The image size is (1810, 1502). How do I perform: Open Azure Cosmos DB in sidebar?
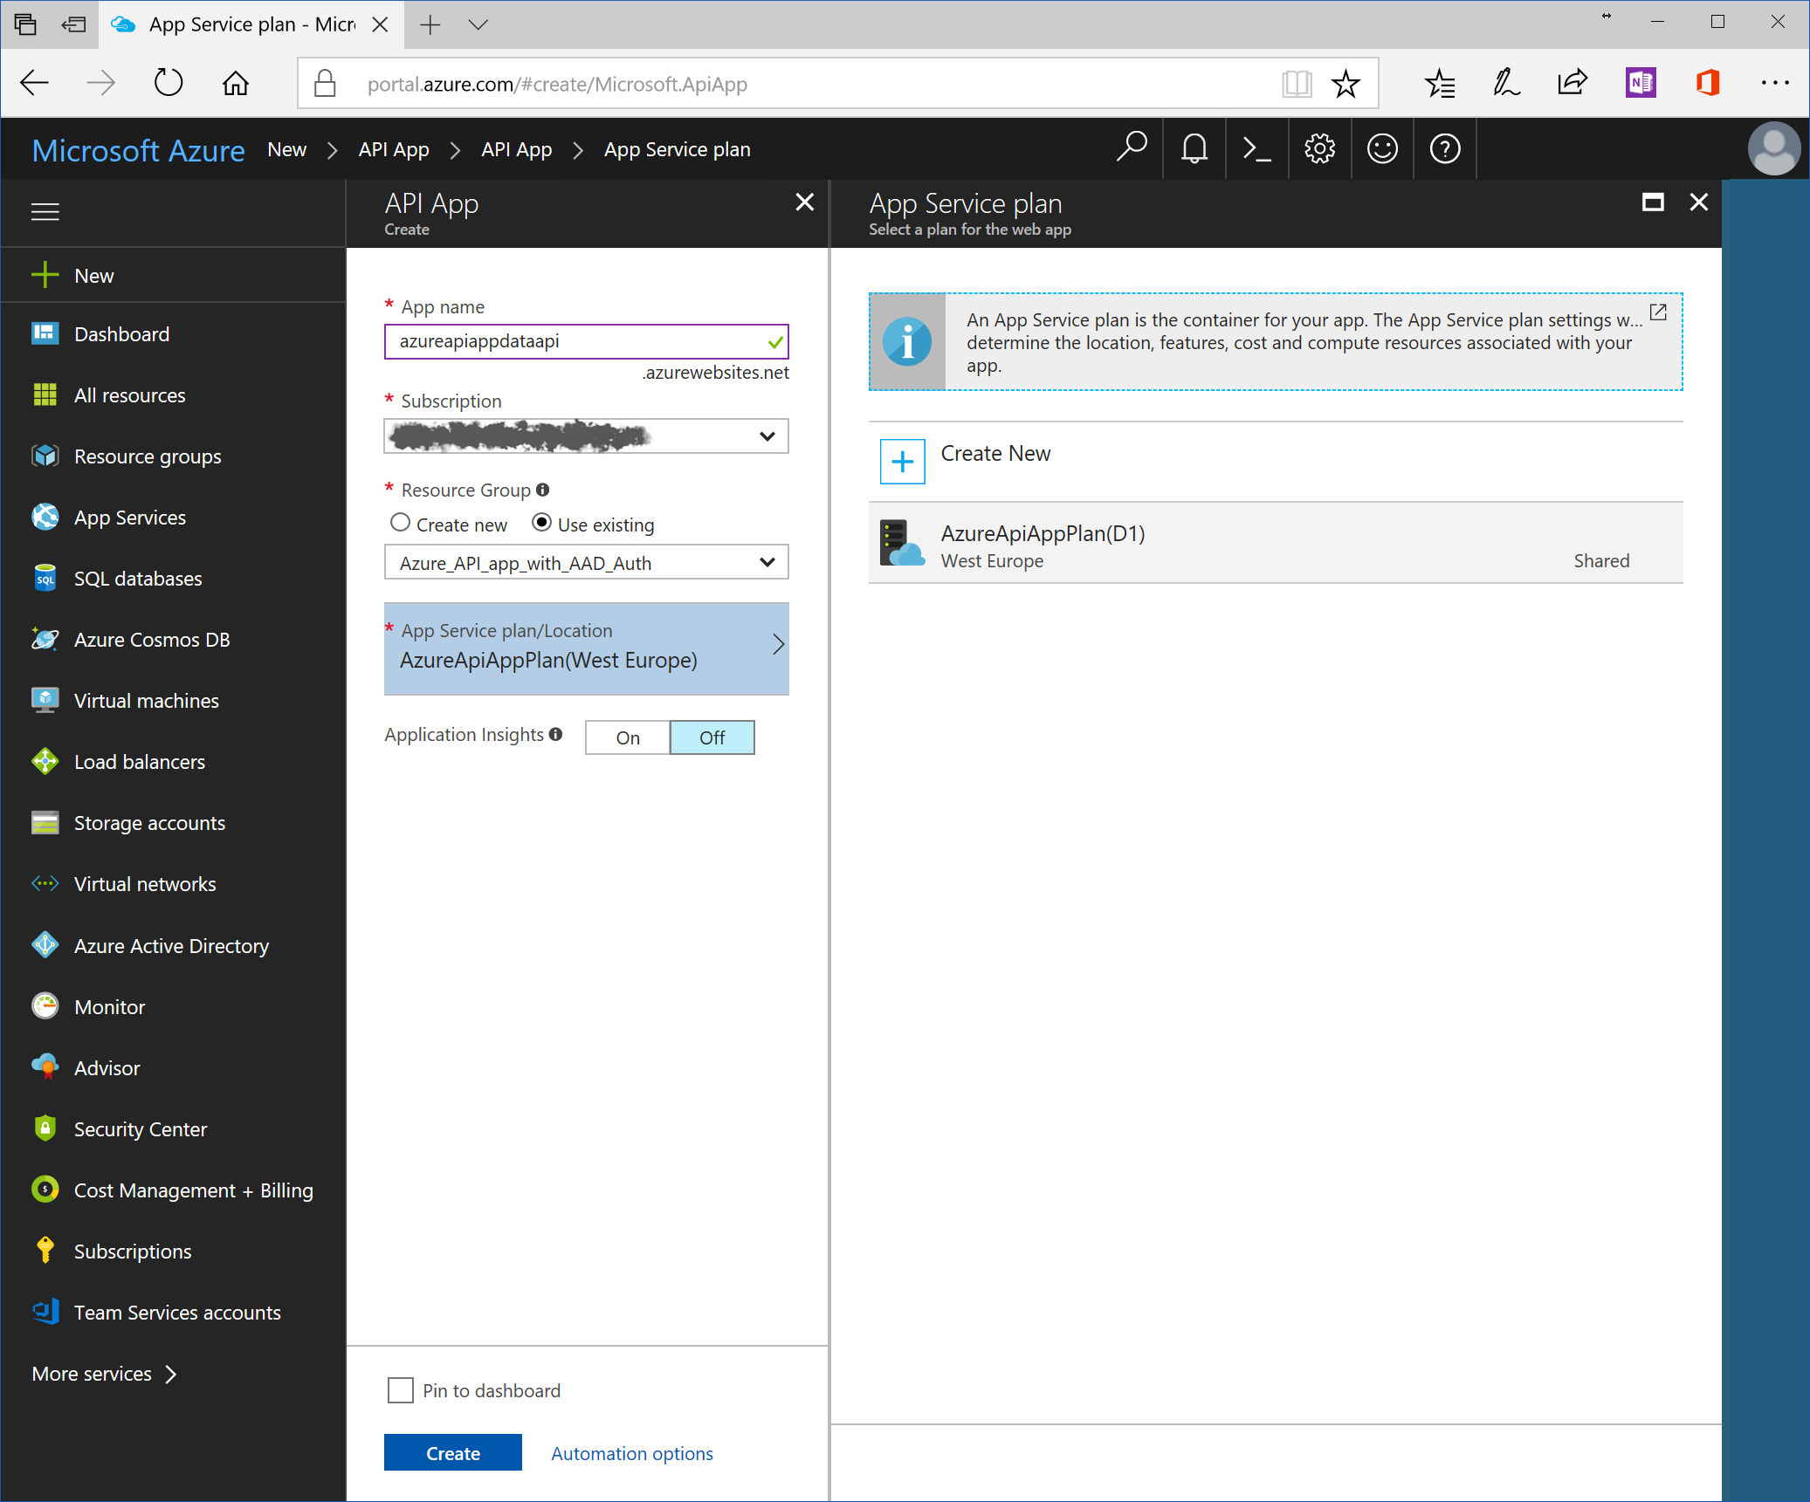coord(152,640)
